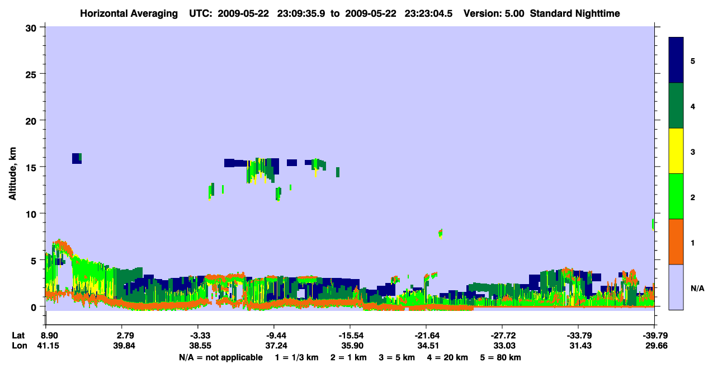Click the dark green colorbar segment labeled 4

[676, 106]
